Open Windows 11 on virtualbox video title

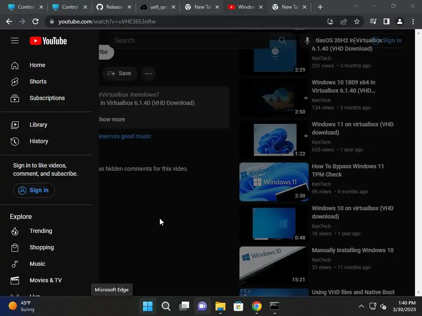click(x=353, y=128)
